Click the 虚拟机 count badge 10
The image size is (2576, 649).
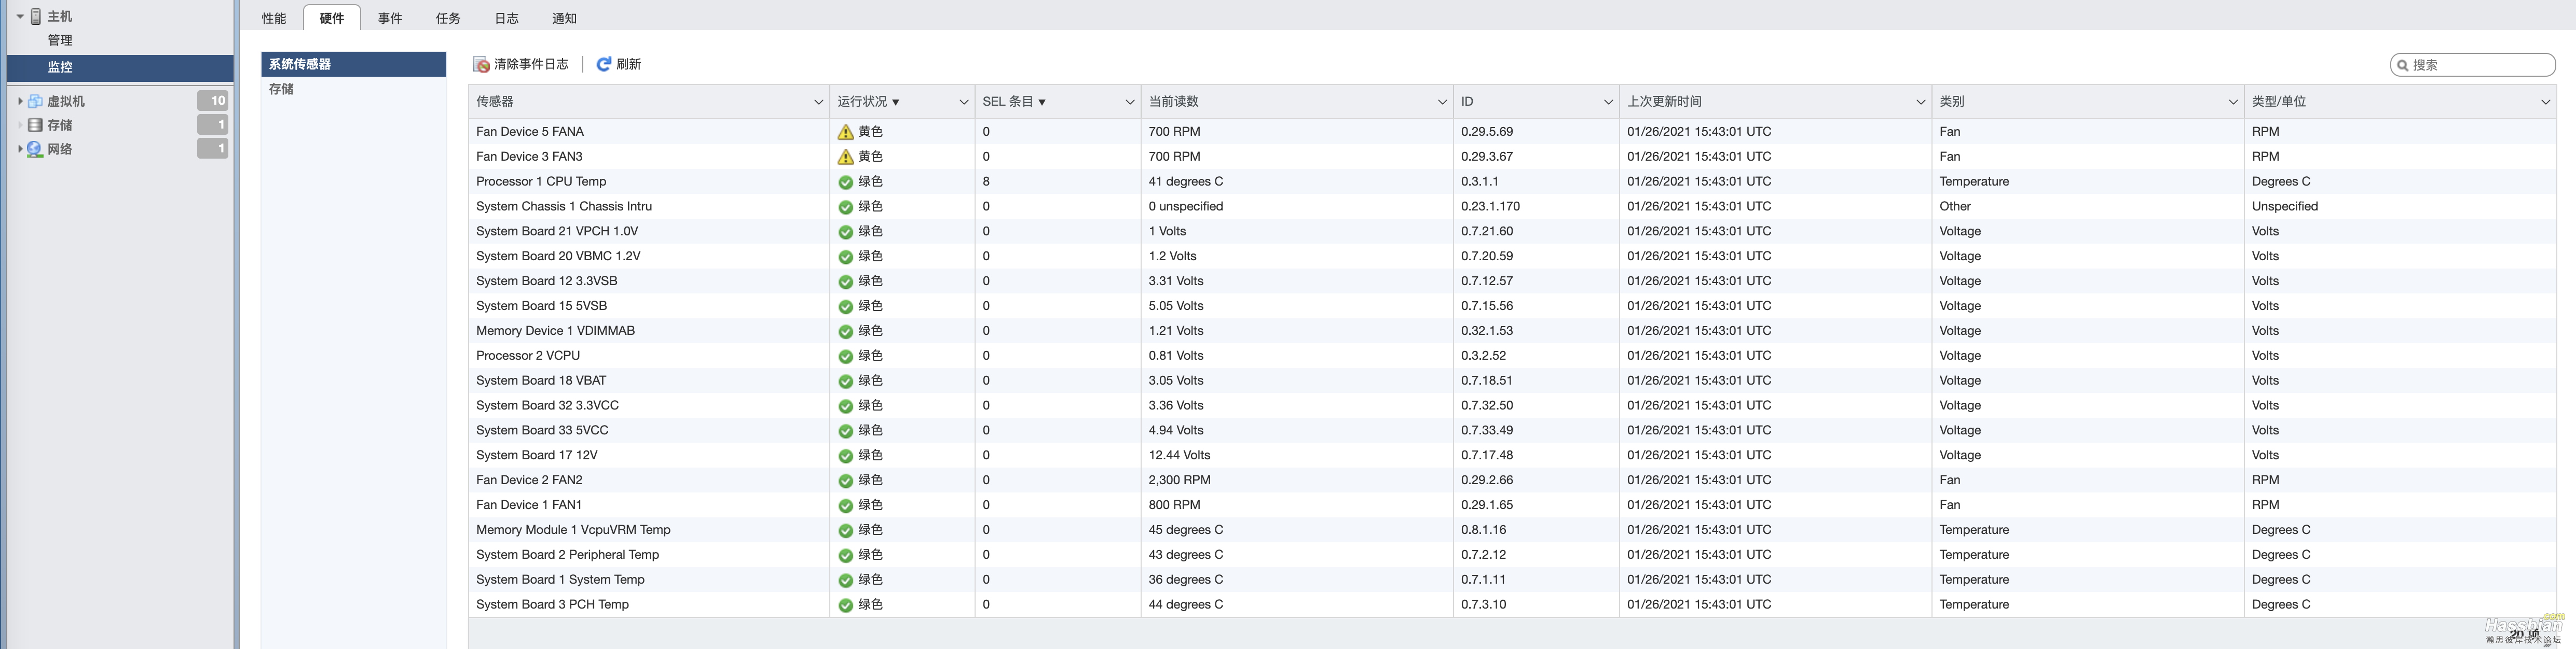point(212,101)
